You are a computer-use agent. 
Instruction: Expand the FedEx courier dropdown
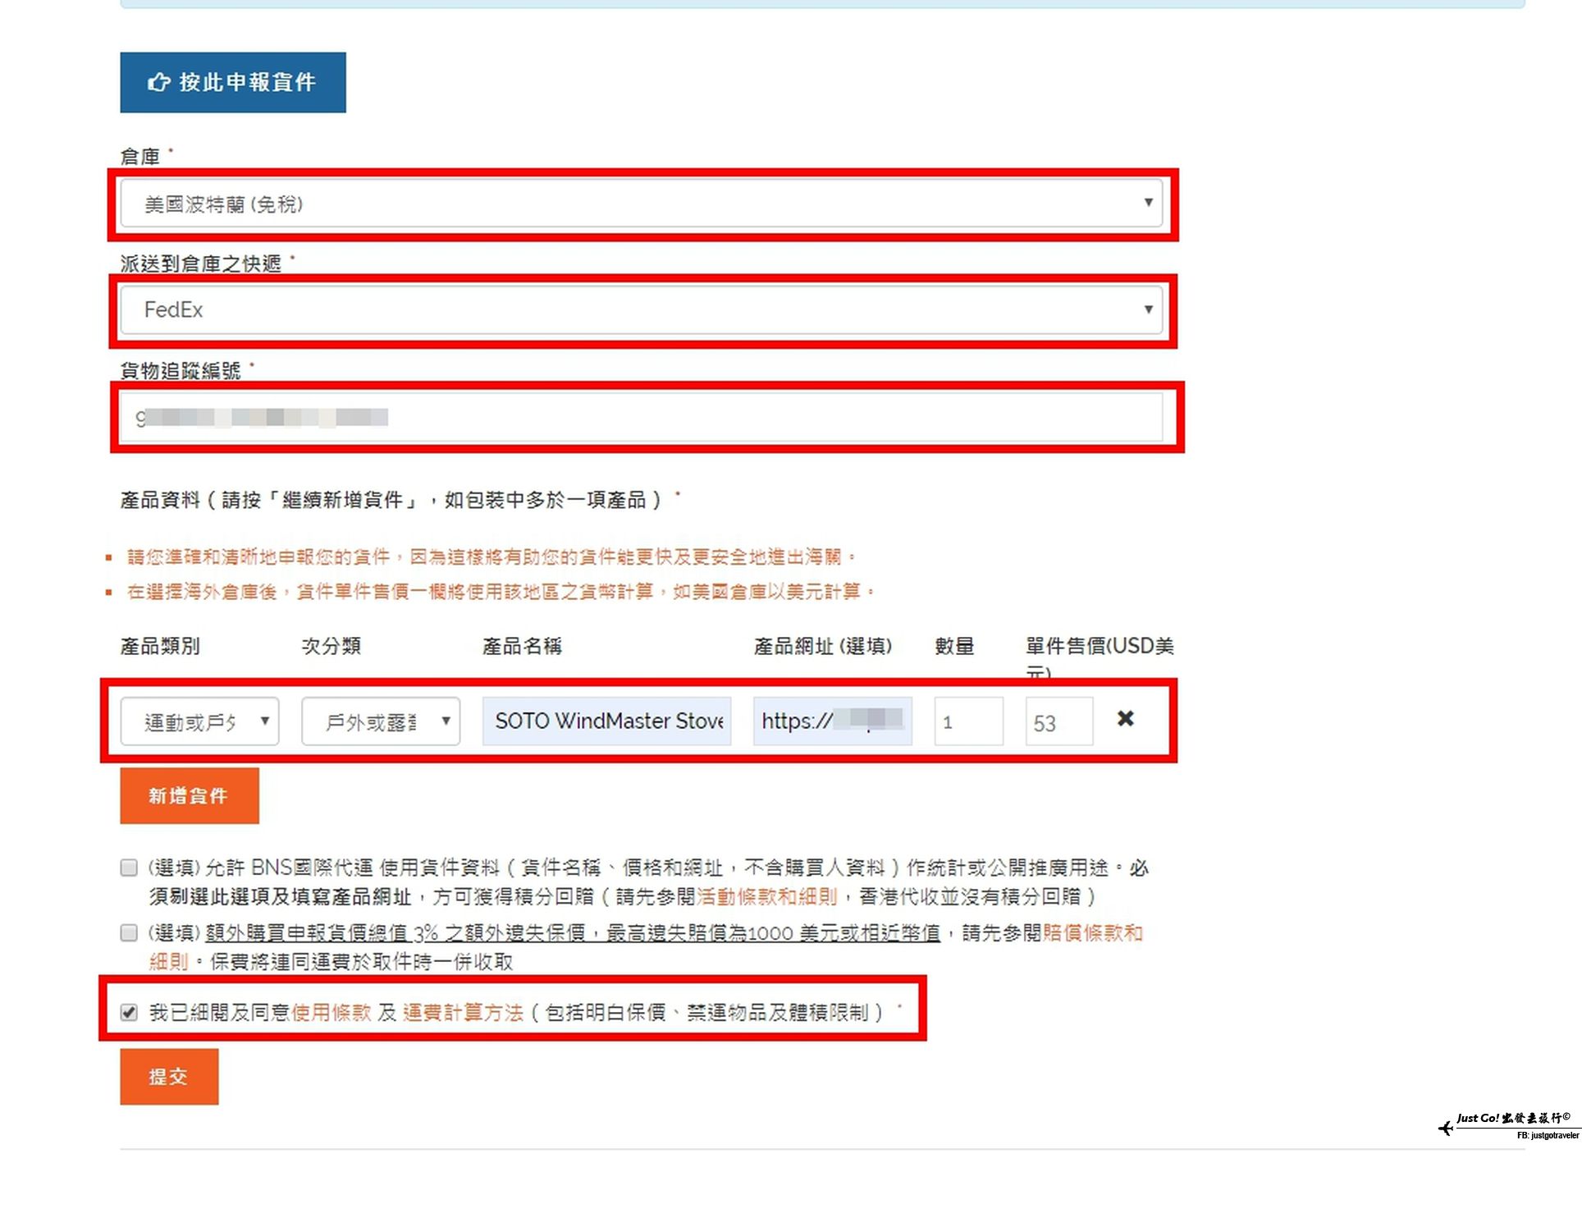(641, 309)
